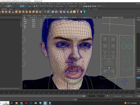
Task: Select the spiky Spray sculpt tool icon
Action: coord(23,12)
